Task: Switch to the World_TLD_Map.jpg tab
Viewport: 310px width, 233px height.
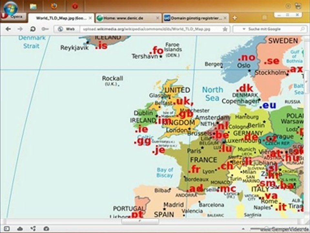Action: point(61,18)
